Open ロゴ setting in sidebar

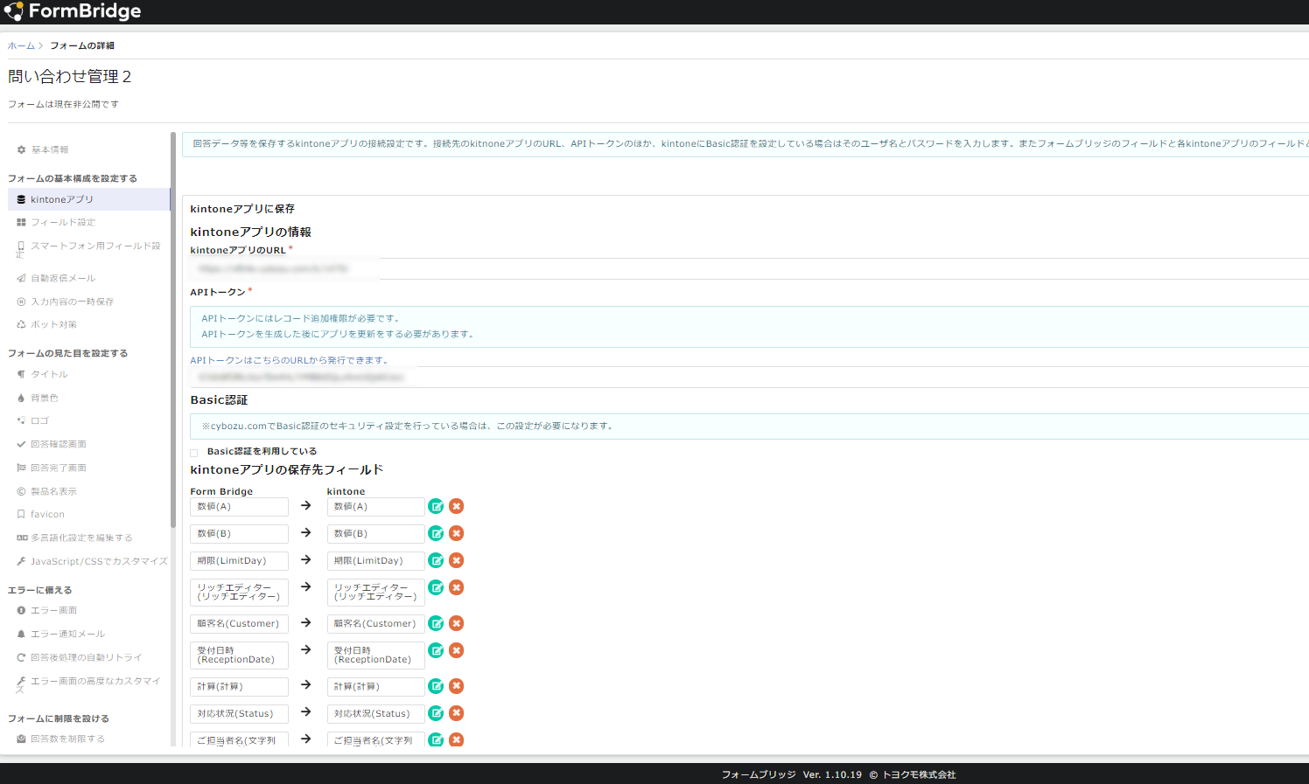point(39,420)
